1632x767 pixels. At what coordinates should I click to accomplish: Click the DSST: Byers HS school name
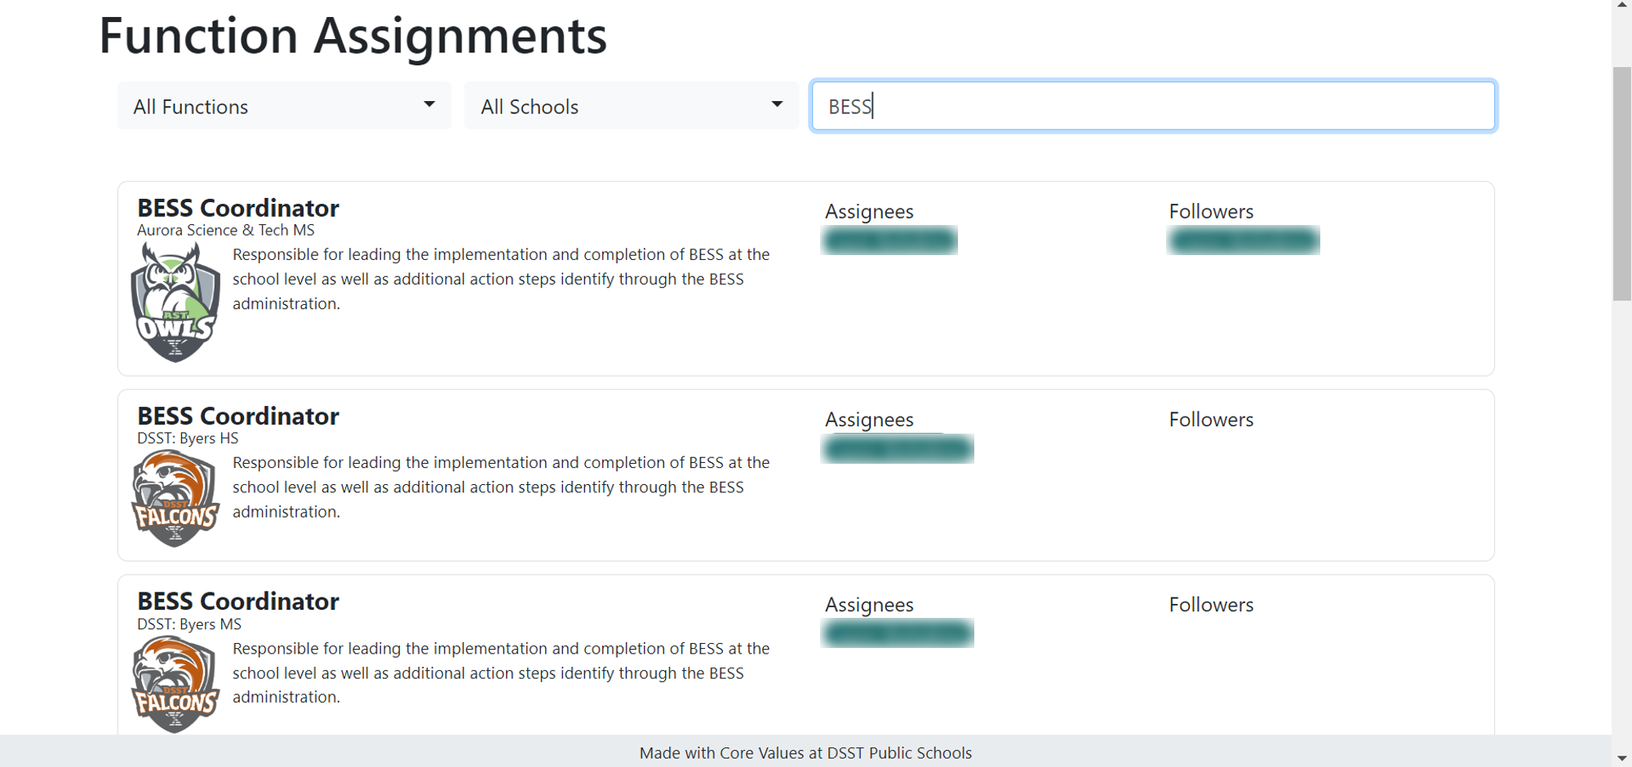click(x=188, y=439)
